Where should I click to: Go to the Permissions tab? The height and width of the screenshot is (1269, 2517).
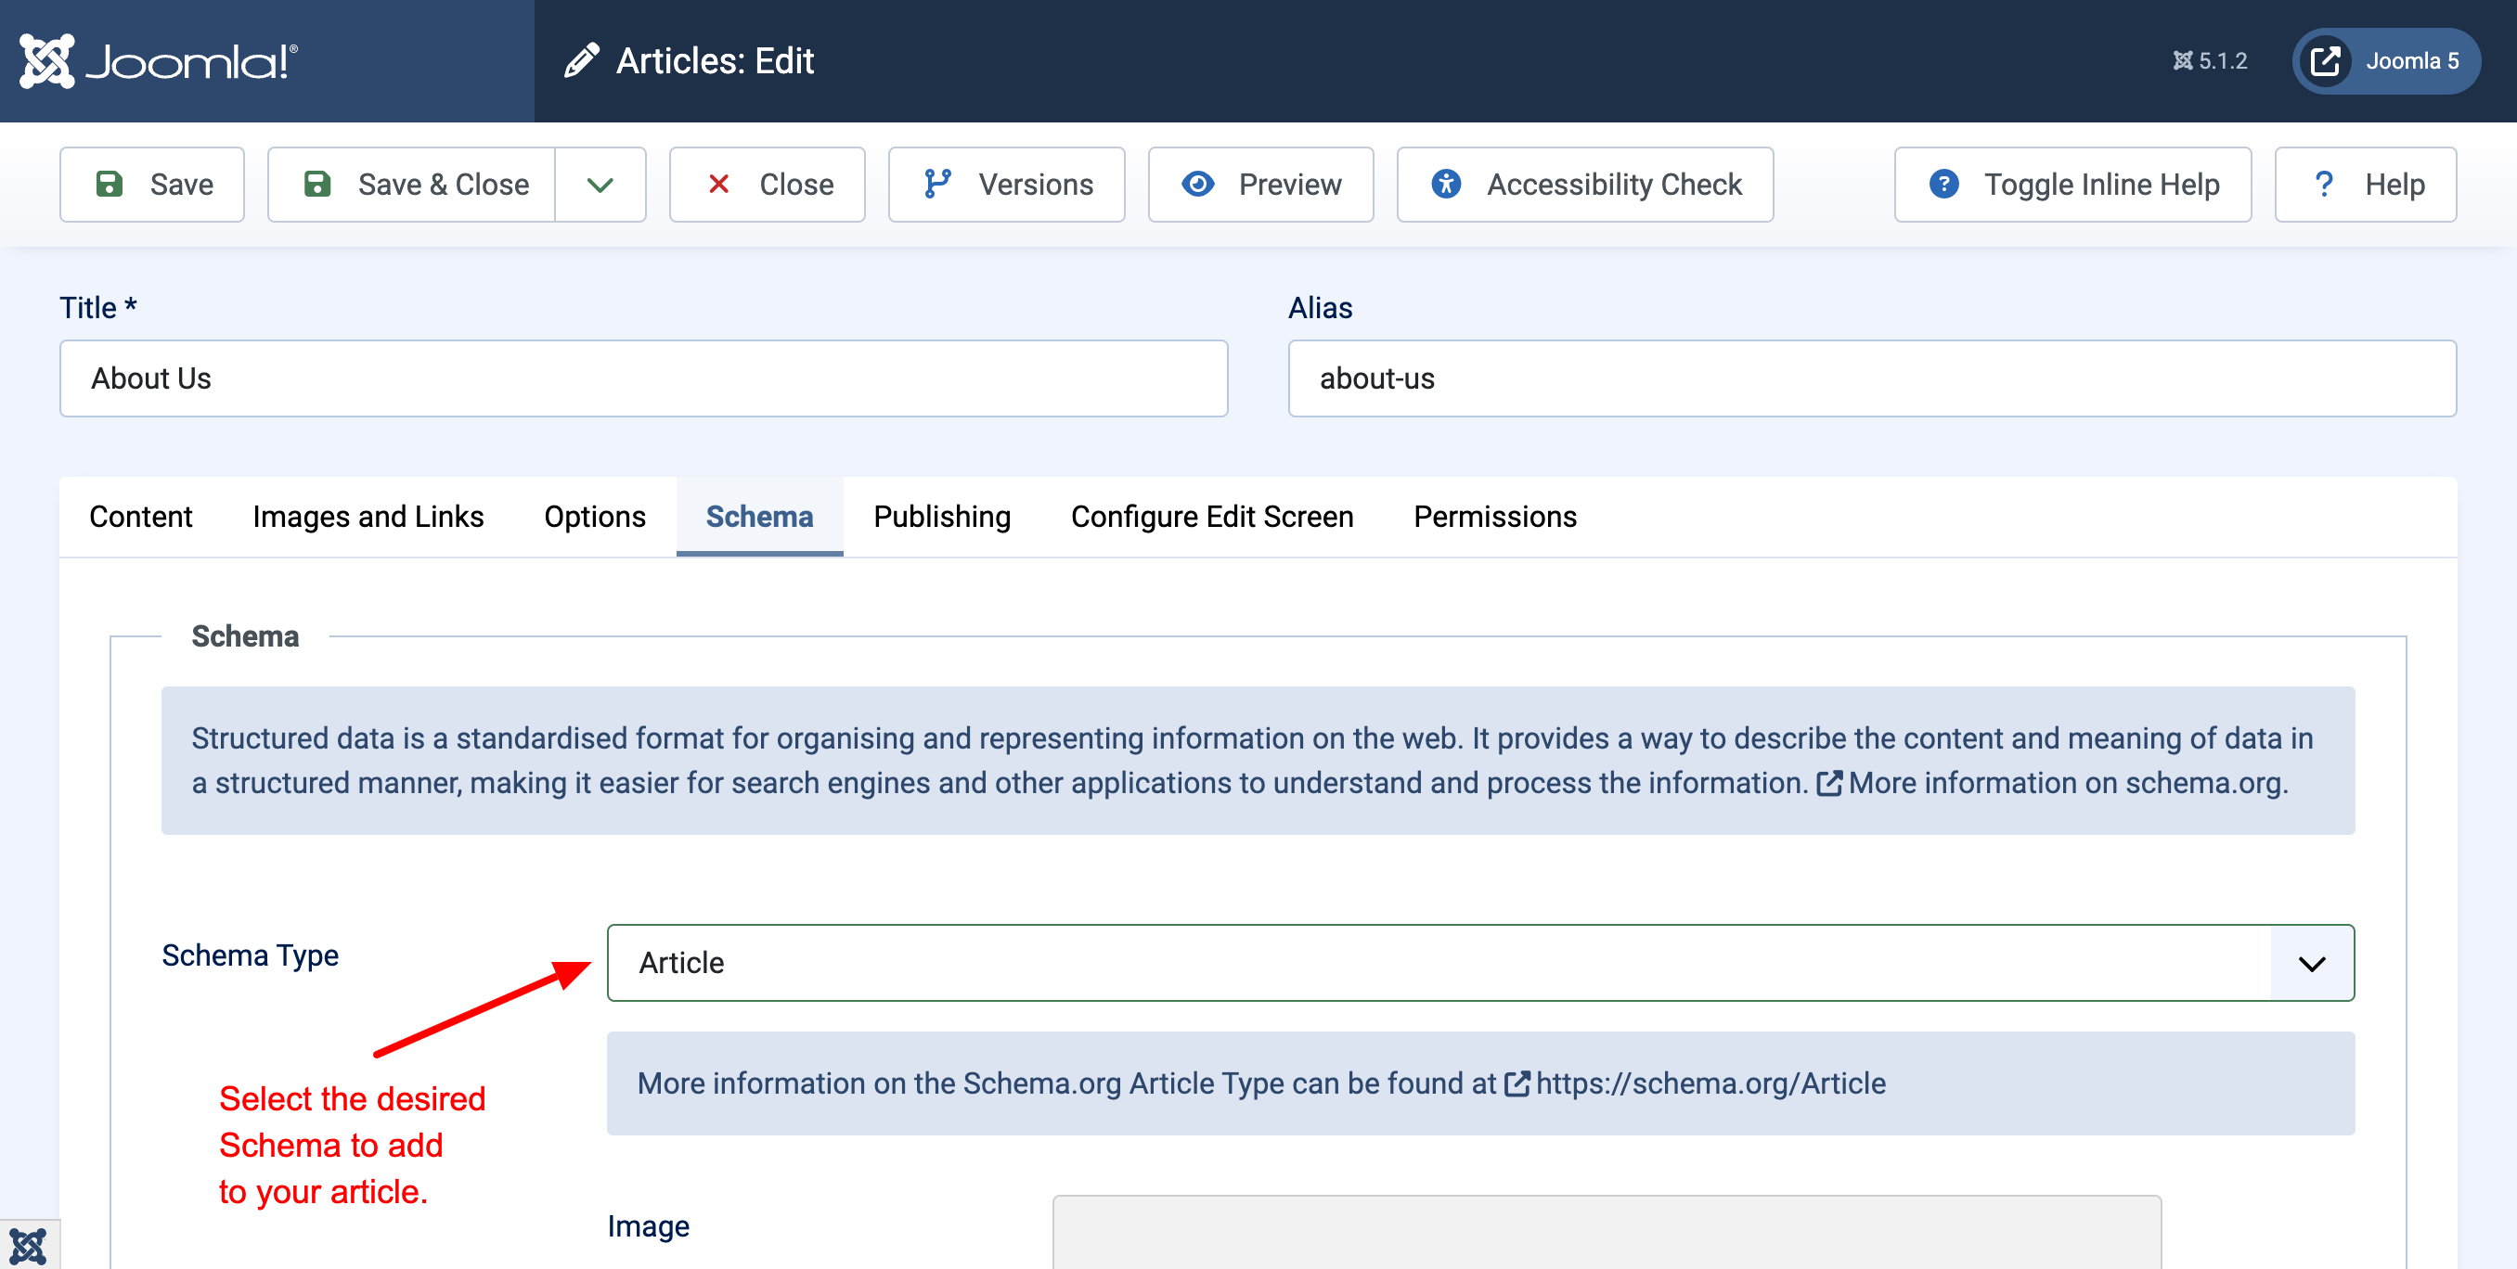[x=1494, y=517]
